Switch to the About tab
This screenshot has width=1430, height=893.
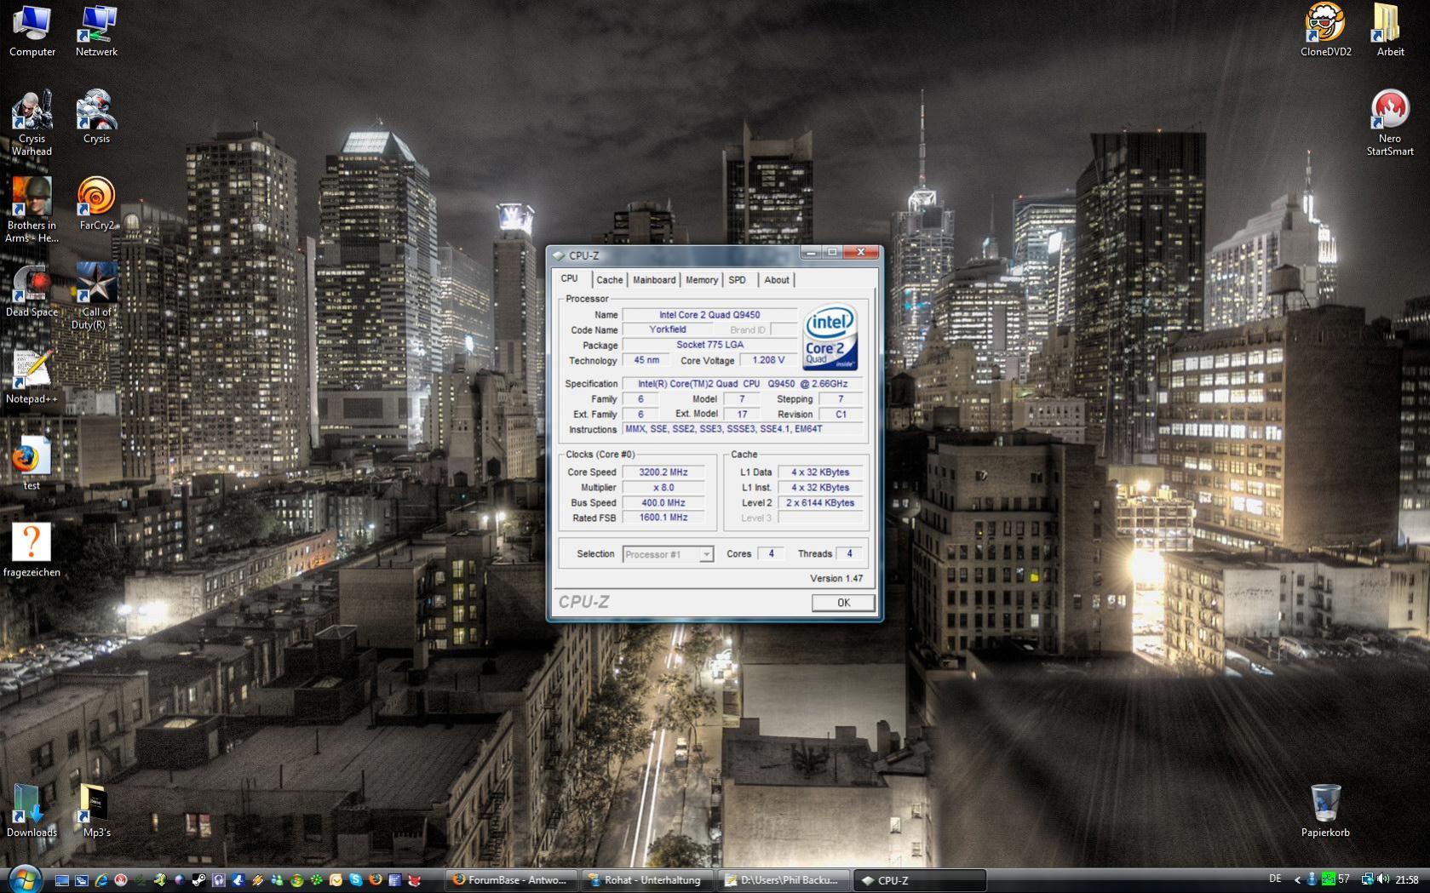pos(776,280)
